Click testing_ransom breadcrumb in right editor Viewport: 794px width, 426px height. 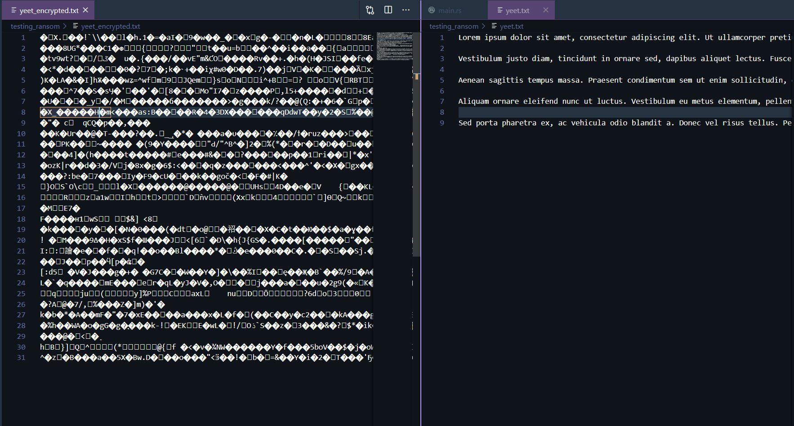click(454, 26)
